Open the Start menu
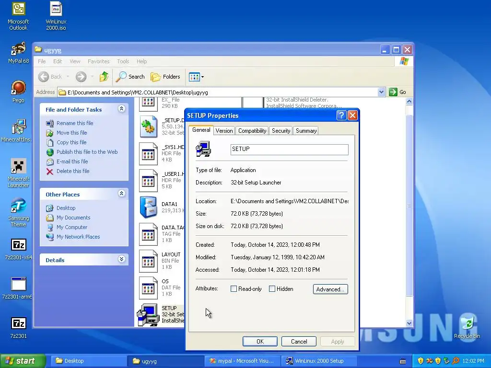This screenshot has width=491, height=368. click(23, 361)
